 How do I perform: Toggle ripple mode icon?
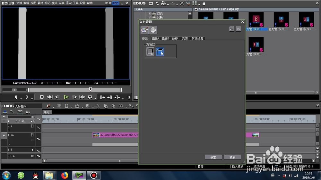pyautogui.click(x=12, y=112)
